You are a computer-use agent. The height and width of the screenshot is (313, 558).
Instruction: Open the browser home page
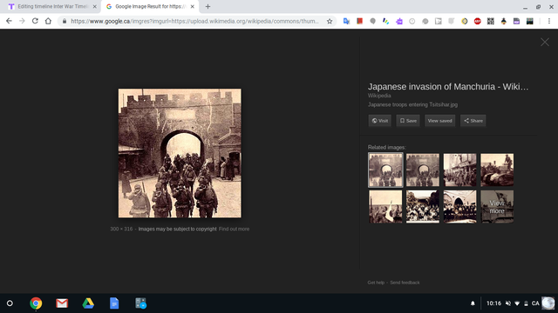click(48, 21)
